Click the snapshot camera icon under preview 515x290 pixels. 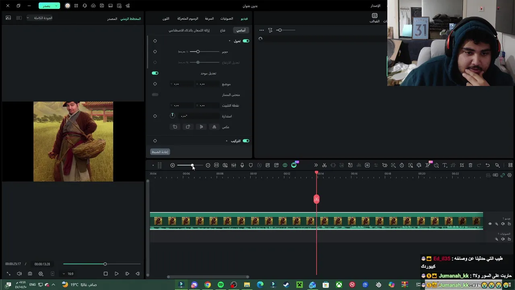30,273
